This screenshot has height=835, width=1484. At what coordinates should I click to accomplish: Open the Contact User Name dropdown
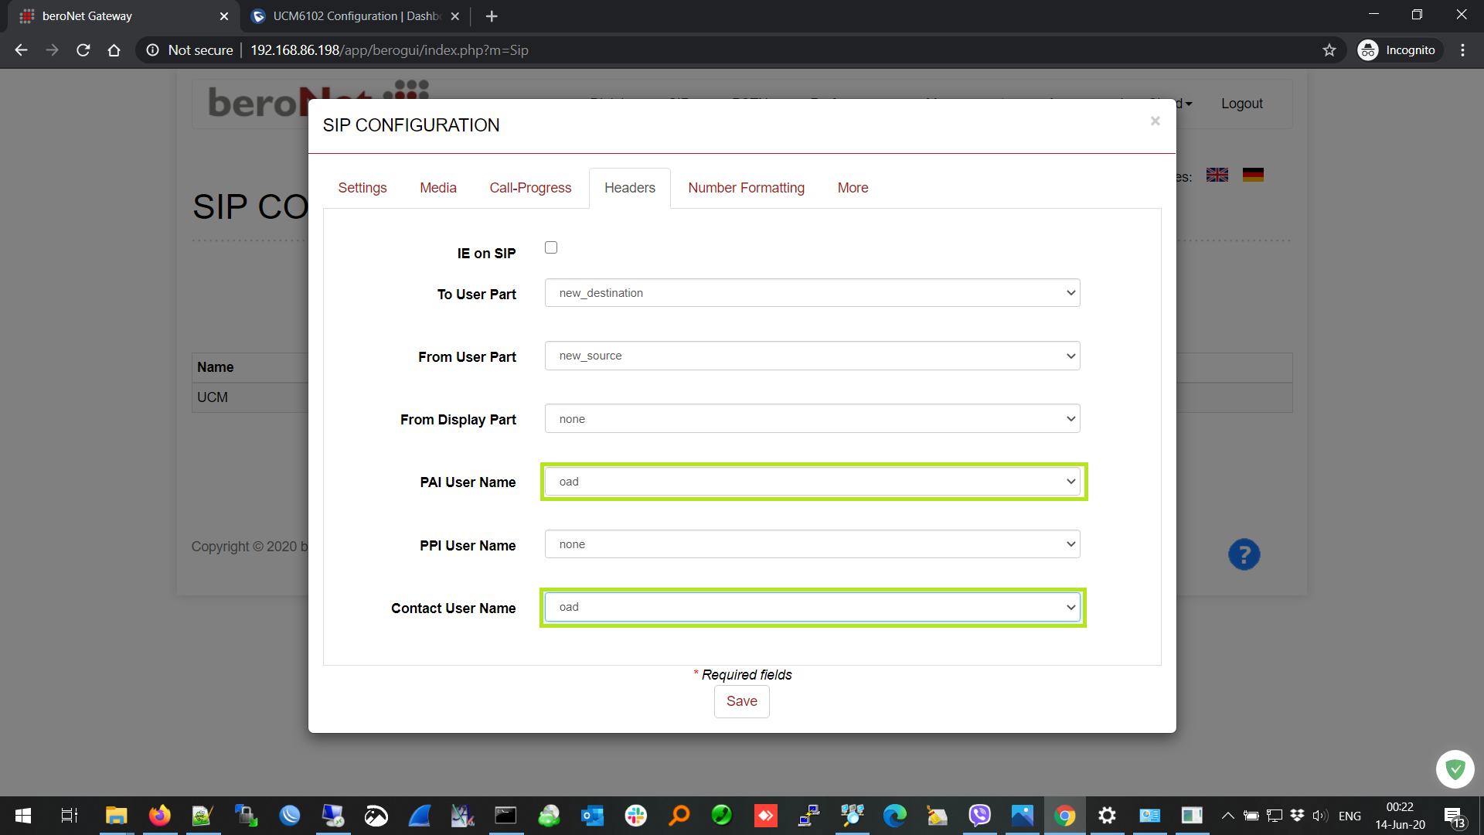pyautogui.click(x=812, y=607)
